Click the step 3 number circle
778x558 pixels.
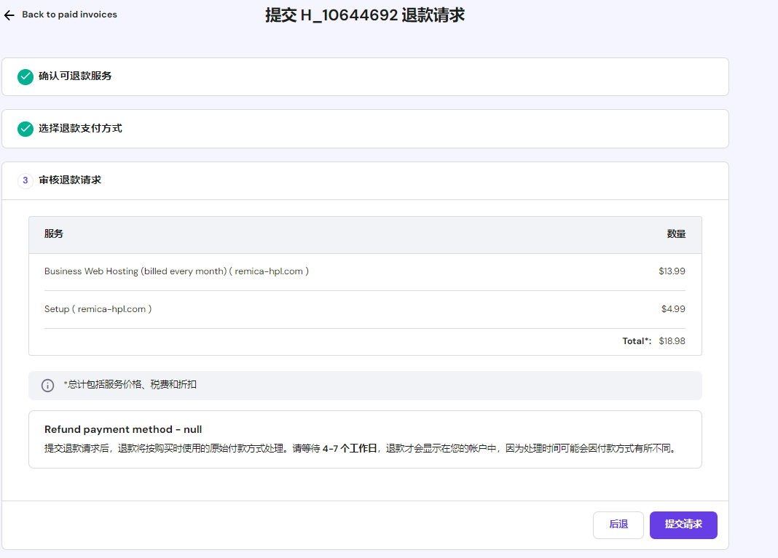[x=25, y=180]
